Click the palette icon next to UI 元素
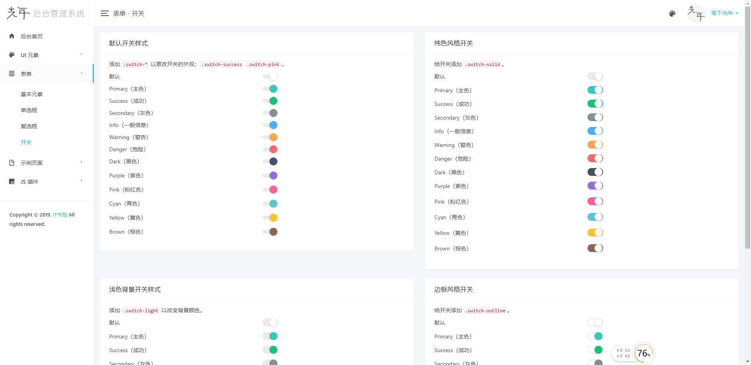 [12, 55]
